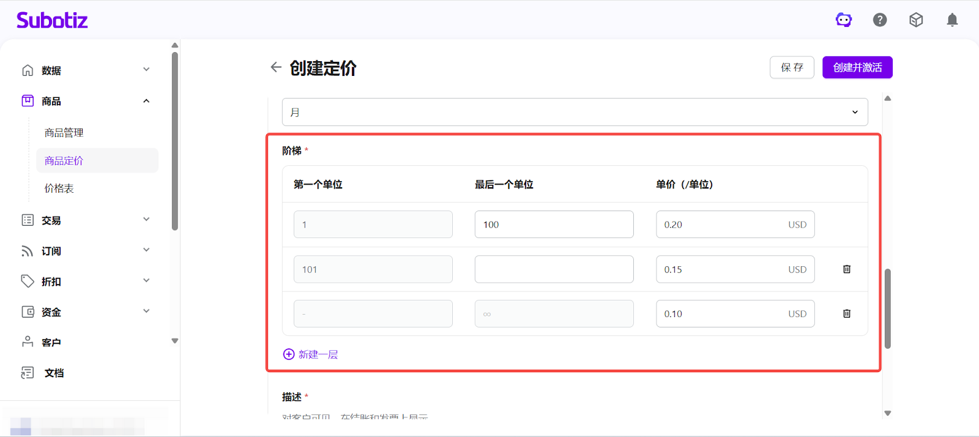Click the back arrow beside 创建定价

[276, 67]
